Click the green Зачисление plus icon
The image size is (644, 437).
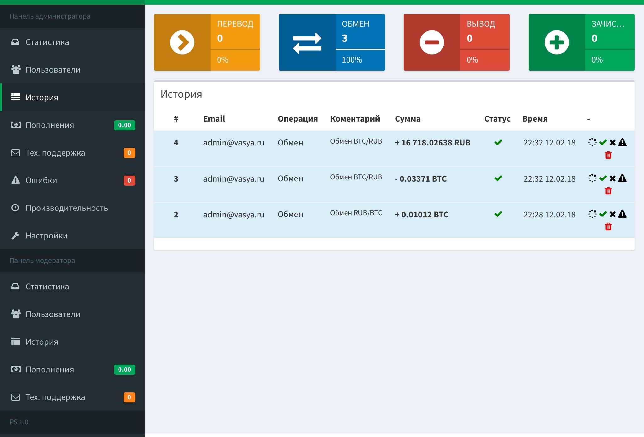click(x=557, y=42)
